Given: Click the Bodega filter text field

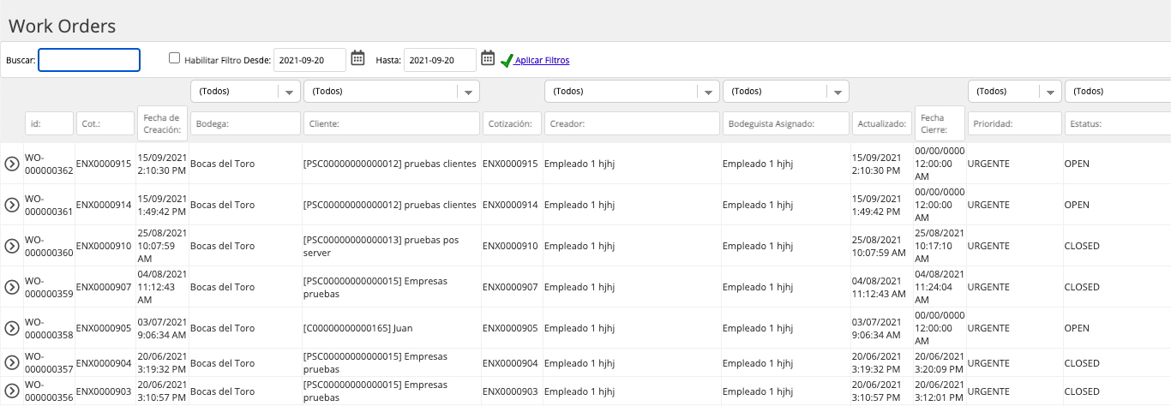Looking at the screenshot, I should [x=245, y=124].
